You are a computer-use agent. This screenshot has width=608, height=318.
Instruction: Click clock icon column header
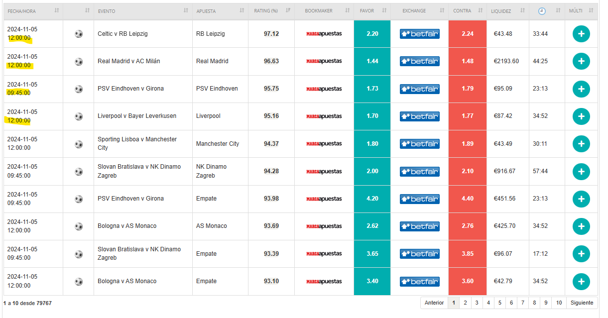click(542, 10)
